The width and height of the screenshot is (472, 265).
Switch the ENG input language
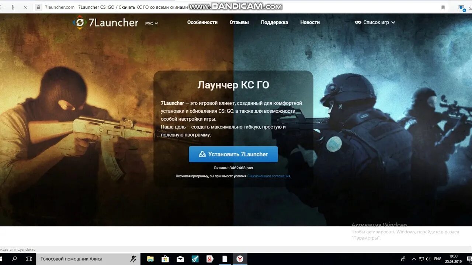pyautogui.click(x=438, y=259)
